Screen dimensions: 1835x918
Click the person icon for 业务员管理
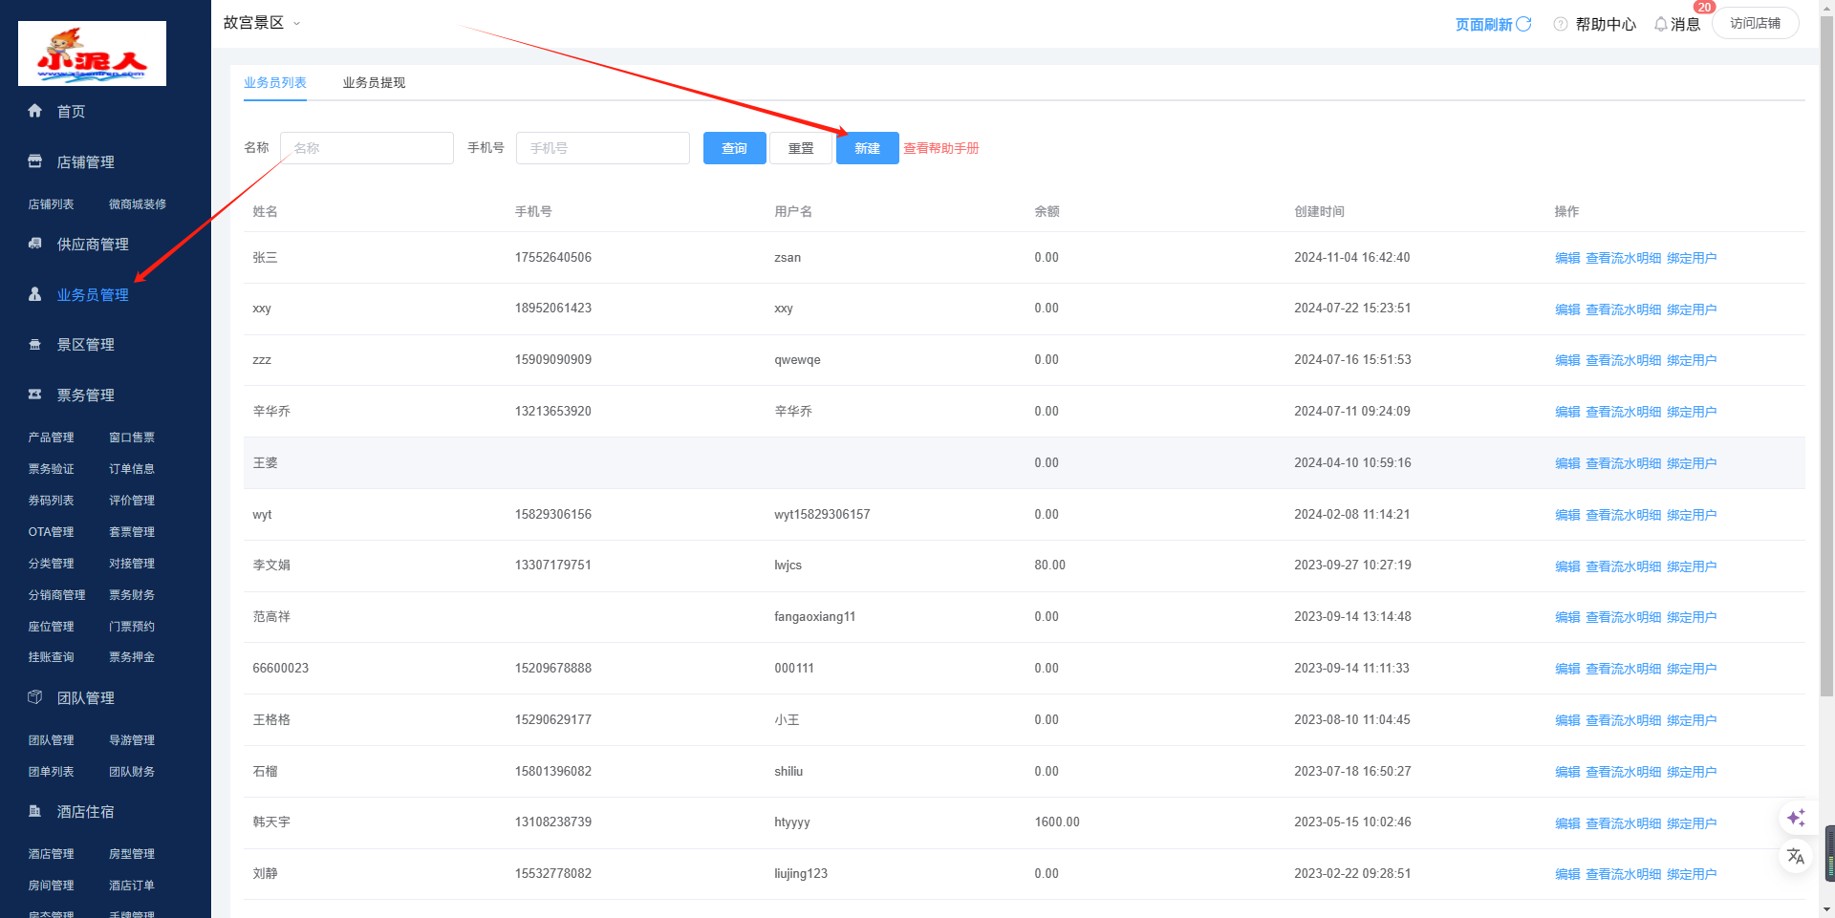click(35, 294)
